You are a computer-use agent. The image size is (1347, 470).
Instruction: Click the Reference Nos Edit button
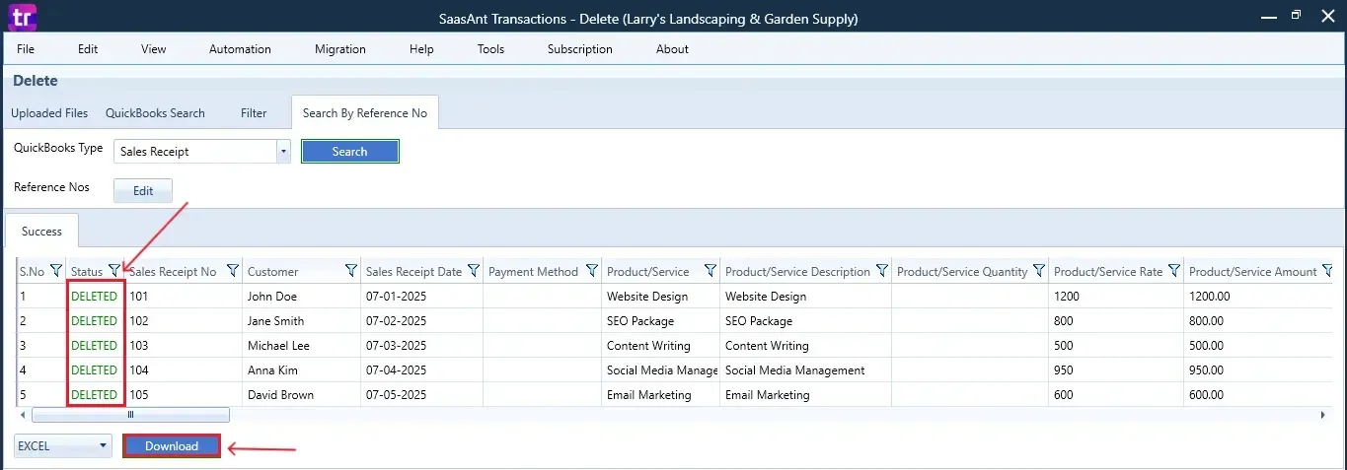[x=143, y=191]
